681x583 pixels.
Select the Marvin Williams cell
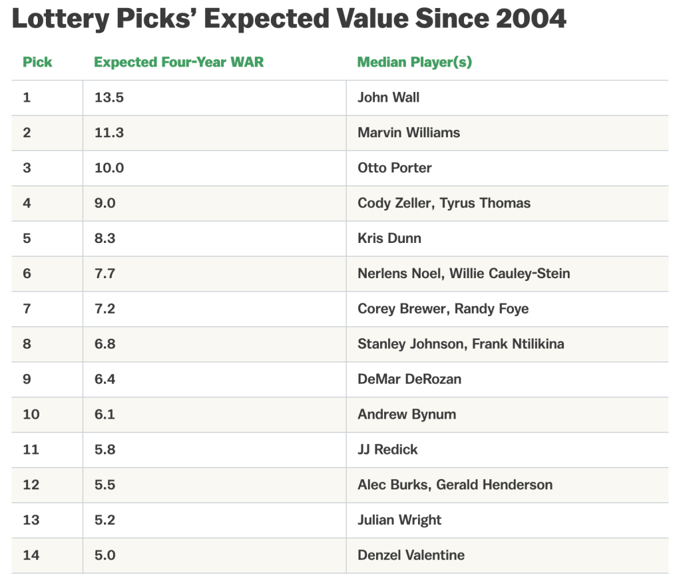408,133
